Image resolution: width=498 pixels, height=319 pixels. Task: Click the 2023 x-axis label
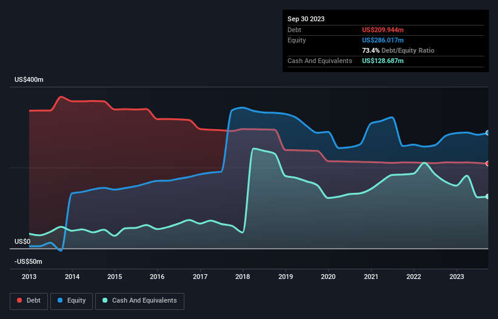457,277
